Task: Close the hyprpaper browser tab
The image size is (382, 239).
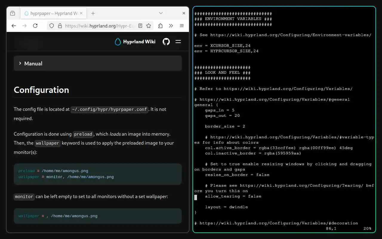Action: coord(81,13)
